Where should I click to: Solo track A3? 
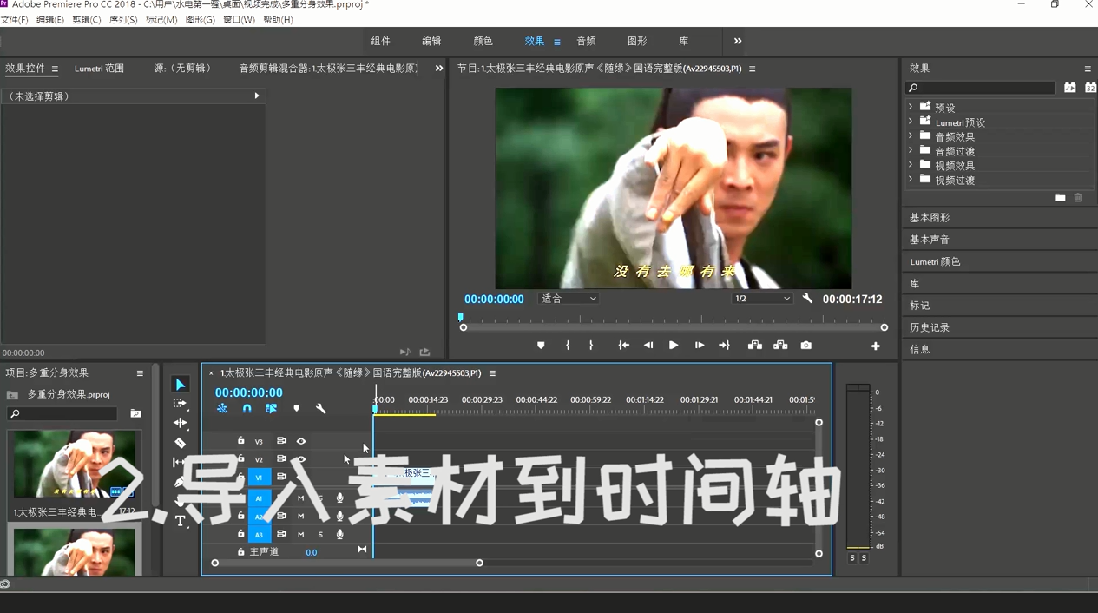(320, 535)
